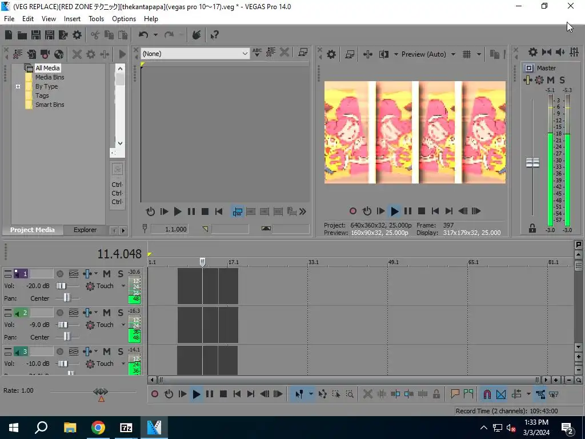Pause the video preview playback

pos(408,211)
